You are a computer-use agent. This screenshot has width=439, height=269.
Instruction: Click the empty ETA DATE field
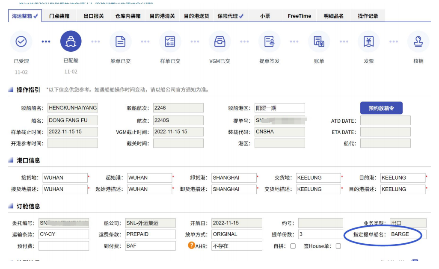coord(386,132)
